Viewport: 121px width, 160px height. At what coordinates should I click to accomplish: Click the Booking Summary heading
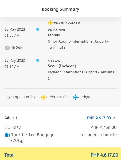pyautogui.click(x=60, y=9)
